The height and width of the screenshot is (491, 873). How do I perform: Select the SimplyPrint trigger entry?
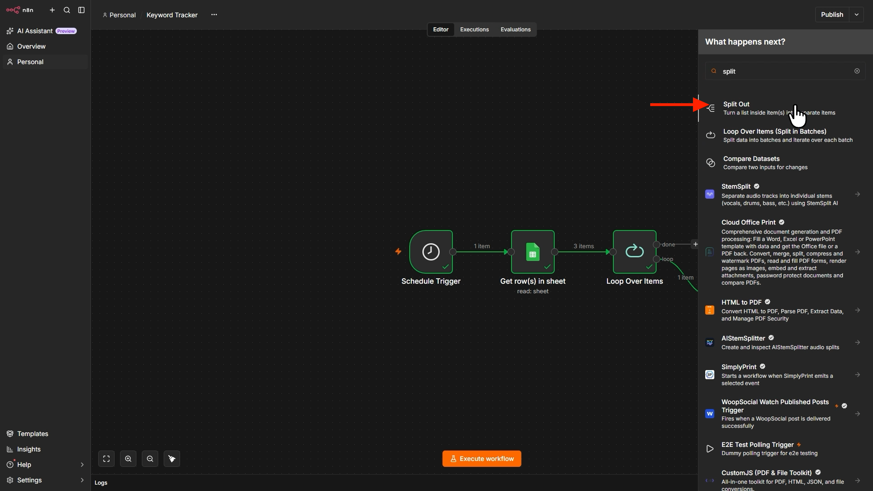click(x=785, y=375)
